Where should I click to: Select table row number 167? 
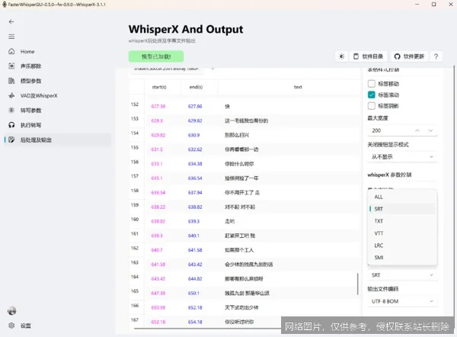point(135,320)
